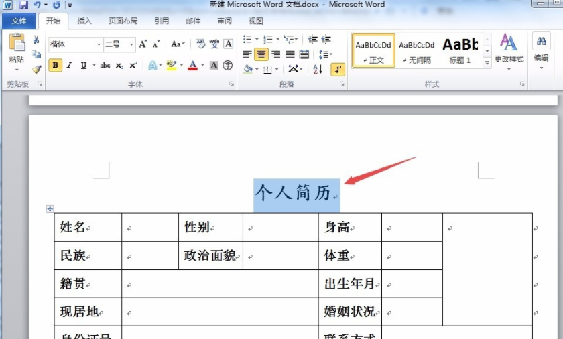
Task: Click the red font color button
Action: point(192,66)
